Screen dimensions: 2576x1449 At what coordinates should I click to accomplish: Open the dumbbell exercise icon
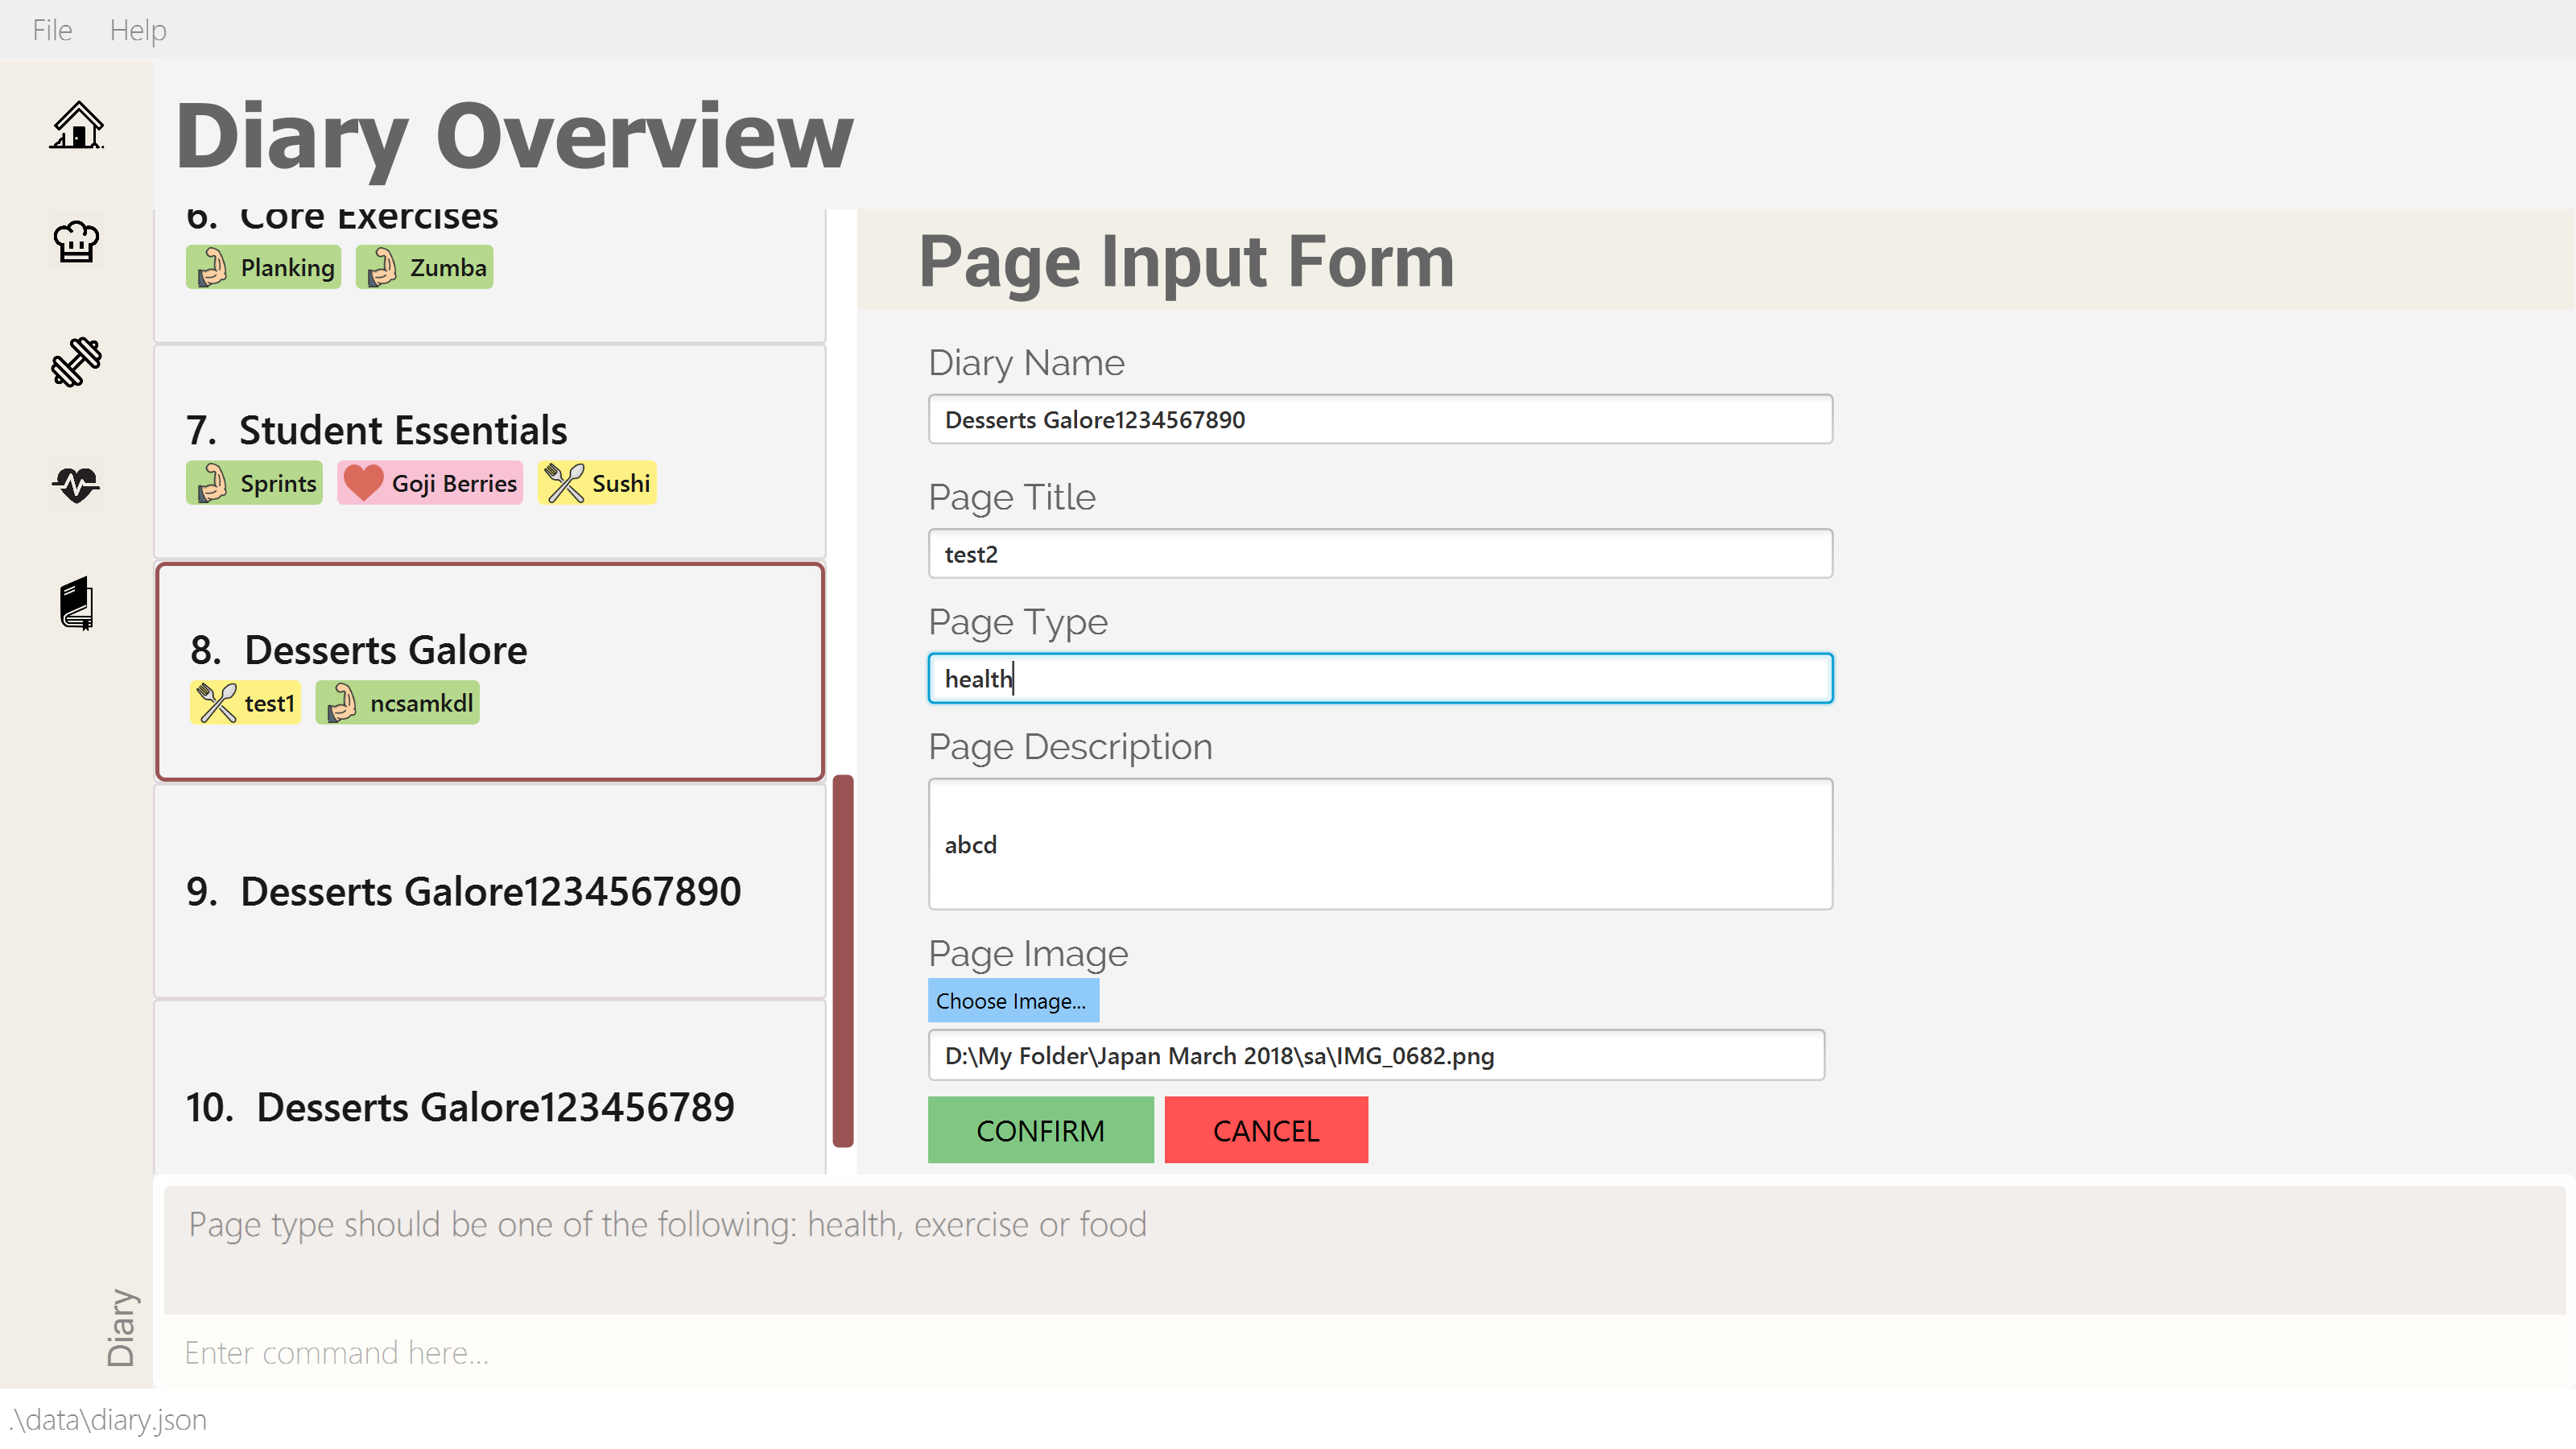click(77, 362)
